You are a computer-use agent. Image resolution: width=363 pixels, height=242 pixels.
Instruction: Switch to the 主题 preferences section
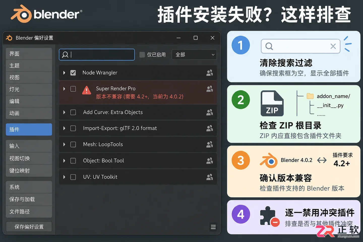(x=29, y=66)
